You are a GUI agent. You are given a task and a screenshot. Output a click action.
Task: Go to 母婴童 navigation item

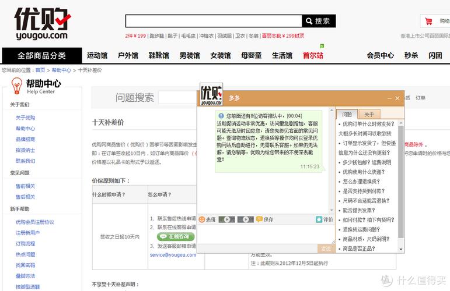coord(252,55)
